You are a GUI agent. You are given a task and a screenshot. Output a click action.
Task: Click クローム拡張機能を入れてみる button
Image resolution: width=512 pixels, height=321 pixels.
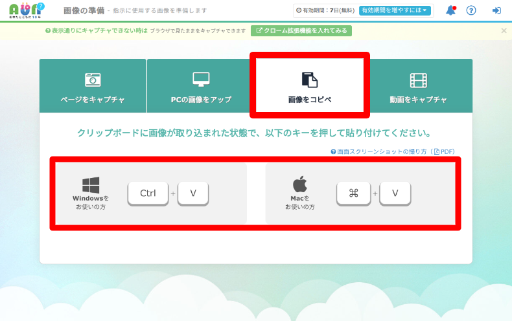301,30
